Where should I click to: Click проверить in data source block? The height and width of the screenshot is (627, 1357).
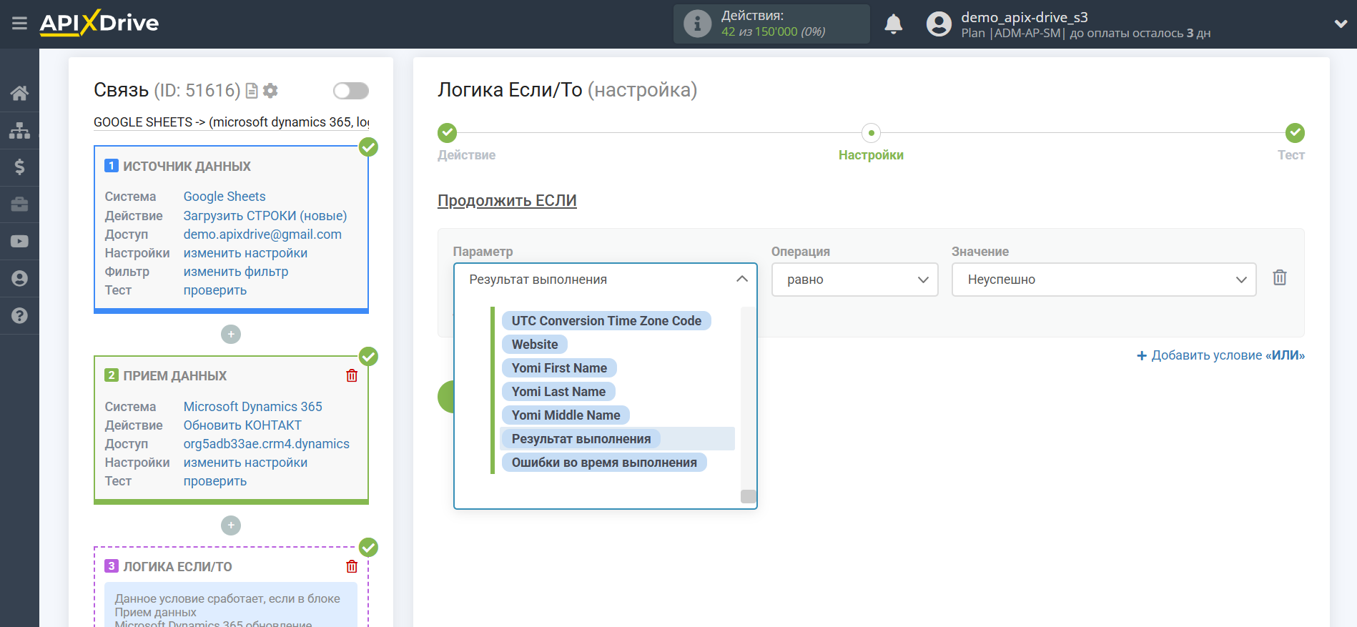pyautogui.click(x=215, y=290)
